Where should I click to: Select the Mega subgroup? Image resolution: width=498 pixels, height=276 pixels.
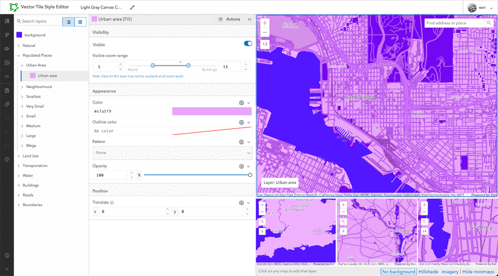(31, 145)
